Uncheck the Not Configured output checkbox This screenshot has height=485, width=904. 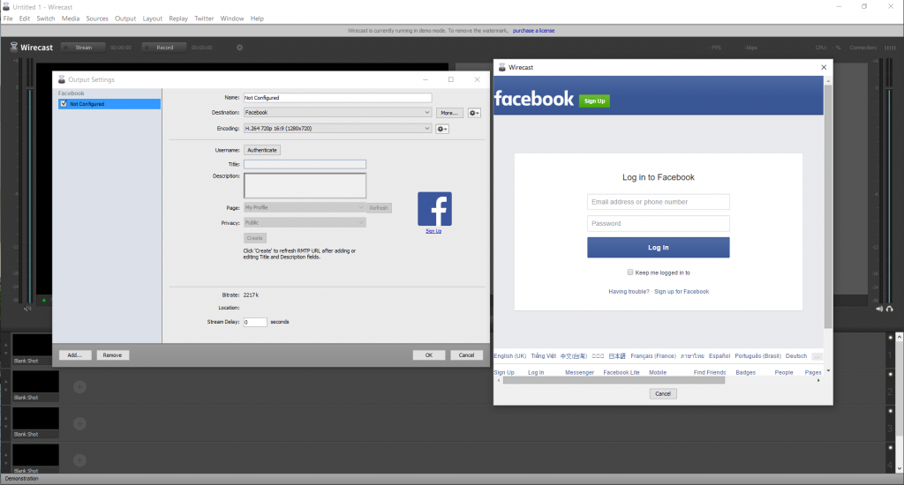(x=64, y=104)
